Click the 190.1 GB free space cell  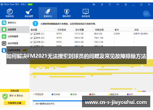point(99,38)
